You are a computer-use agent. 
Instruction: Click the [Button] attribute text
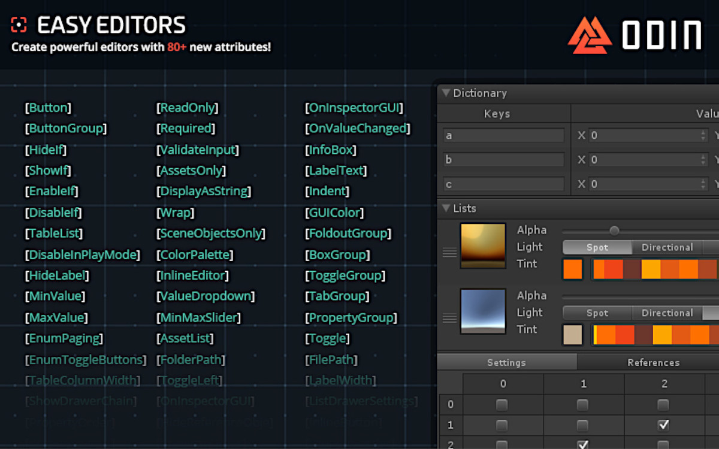[48, 108]
